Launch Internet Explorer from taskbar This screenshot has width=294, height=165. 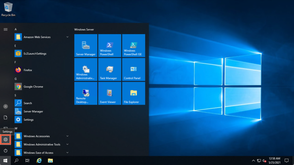pos(39,160)
